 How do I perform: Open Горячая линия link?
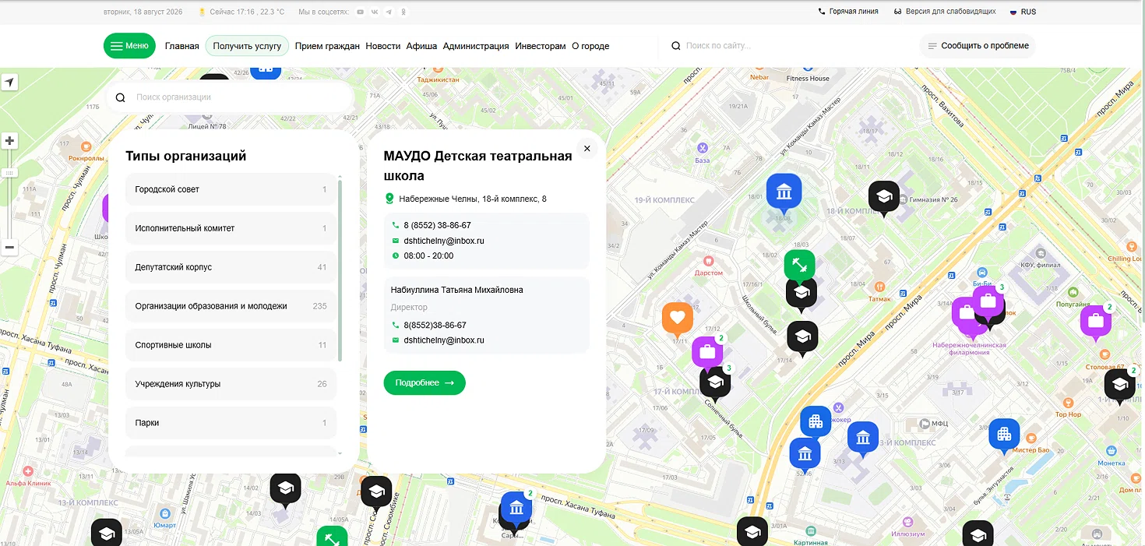click(848, 12)
